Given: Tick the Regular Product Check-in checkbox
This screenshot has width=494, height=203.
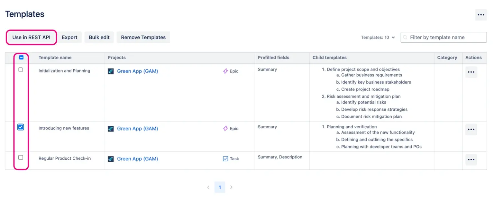Looking at the screenshot, I should 21,157.
